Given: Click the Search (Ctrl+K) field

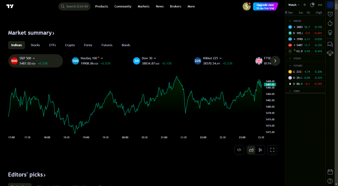Looking at the screenshot, I should click(x=74, y=7).
